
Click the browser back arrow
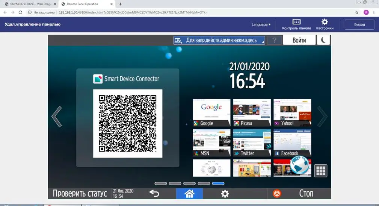tap(5, 12)
